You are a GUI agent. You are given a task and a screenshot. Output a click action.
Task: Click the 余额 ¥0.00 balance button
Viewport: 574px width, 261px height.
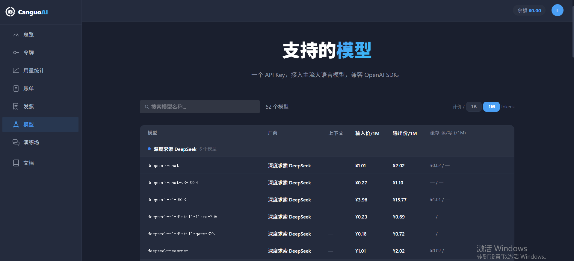(529, 11)
